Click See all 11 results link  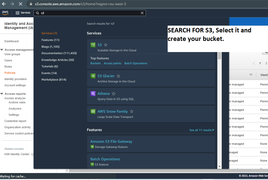pyautogui.click(x=201, y=130)
